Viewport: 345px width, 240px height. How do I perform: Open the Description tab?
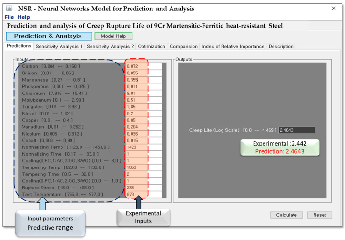coord(281,46)
